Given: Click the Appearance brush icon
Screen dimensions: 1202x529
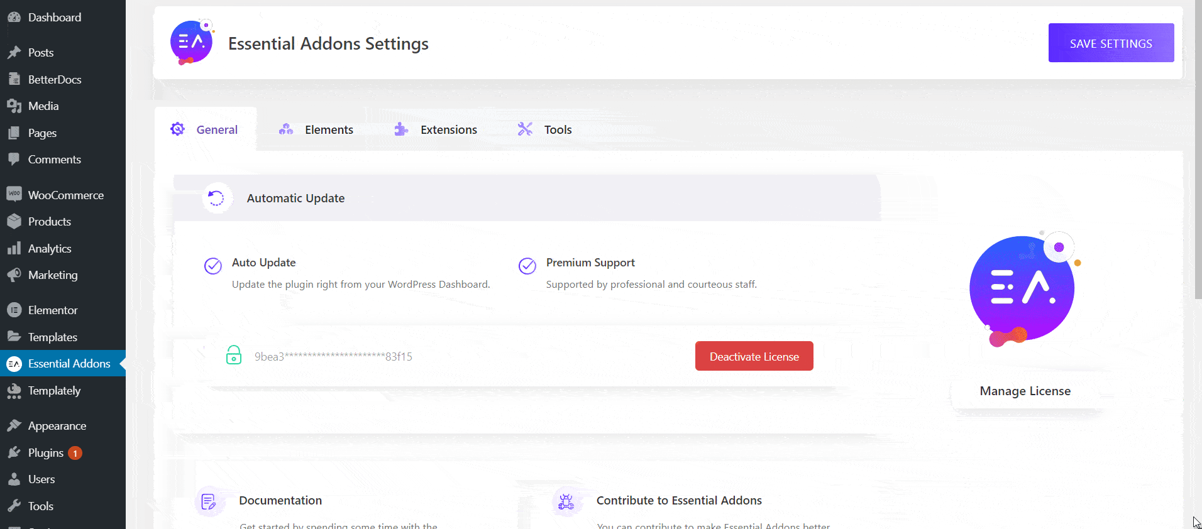Looking at the screenshot, I should click(x=14, y=426).
